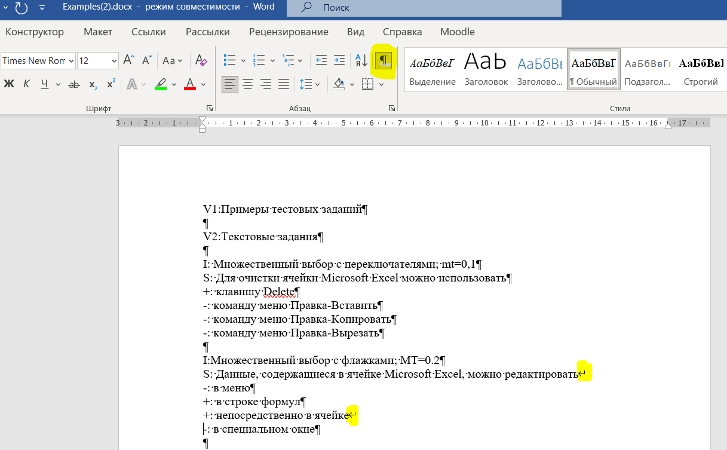727x450 pixels.
Task: Apply the Строгий style
Action: (701, 69)
